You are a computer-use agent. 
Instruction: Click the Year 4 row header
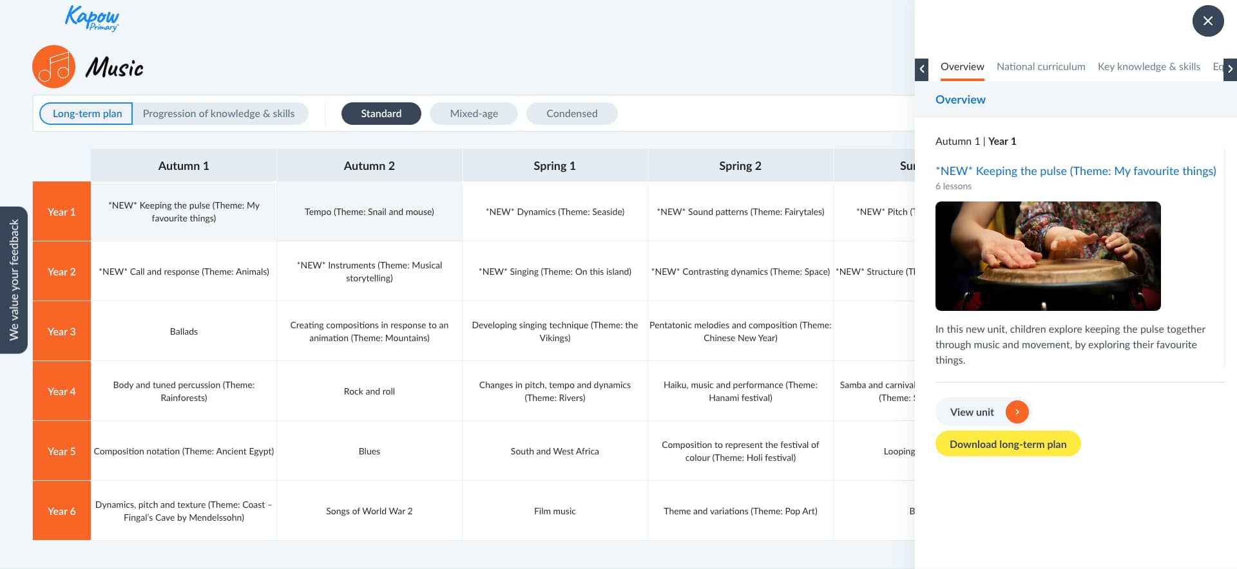pos(62,391)
